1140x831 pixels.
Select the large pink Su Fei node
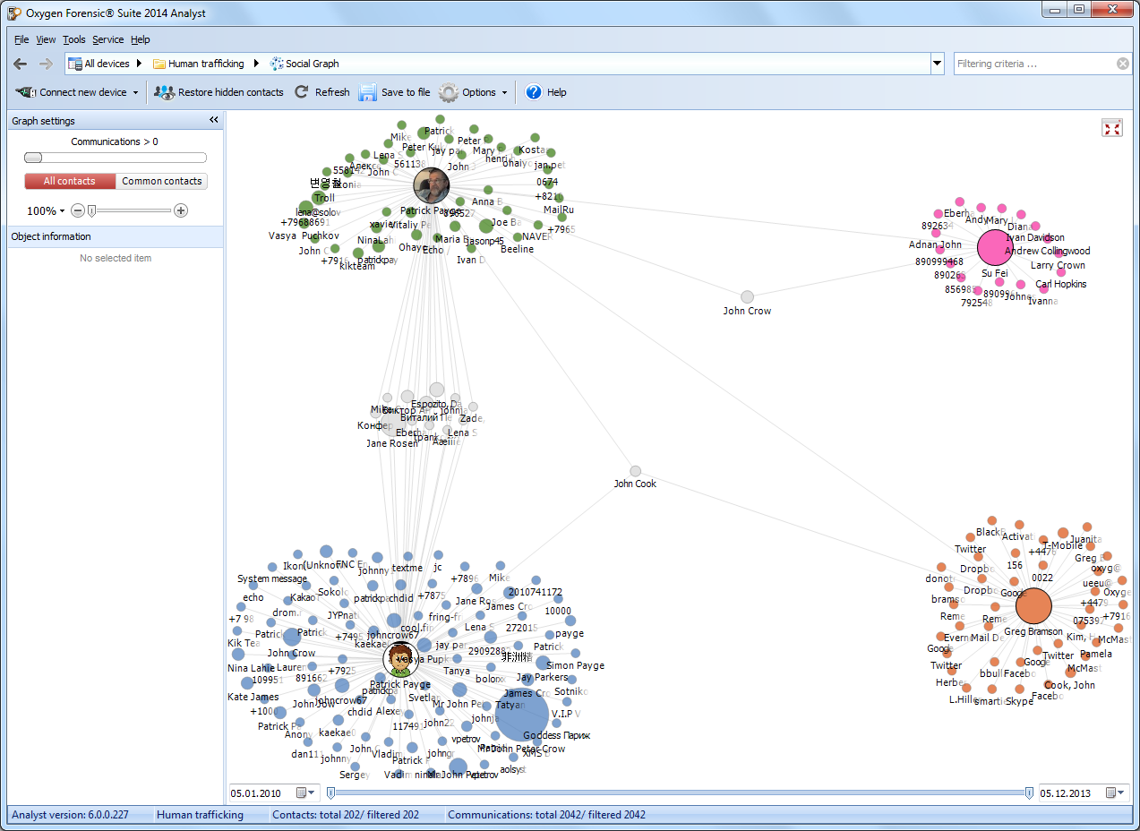click(994, 247)
